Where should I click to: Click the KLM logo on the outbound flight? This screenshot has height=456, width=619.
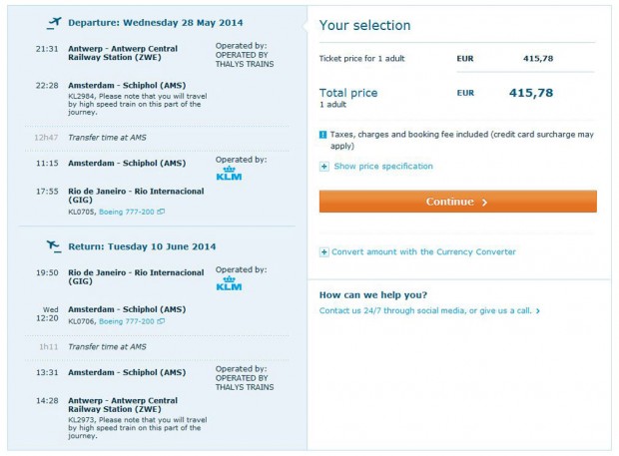pyautogui.click(x=229, y=176)
